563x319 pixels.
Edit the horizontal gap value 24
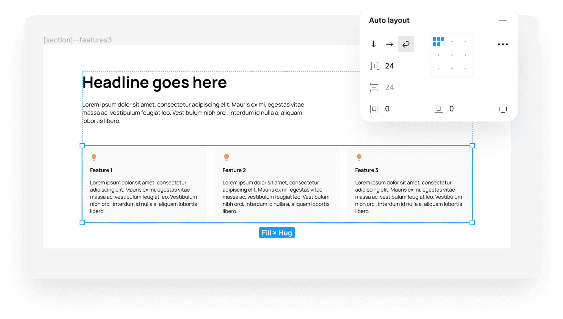coord(389,66)
